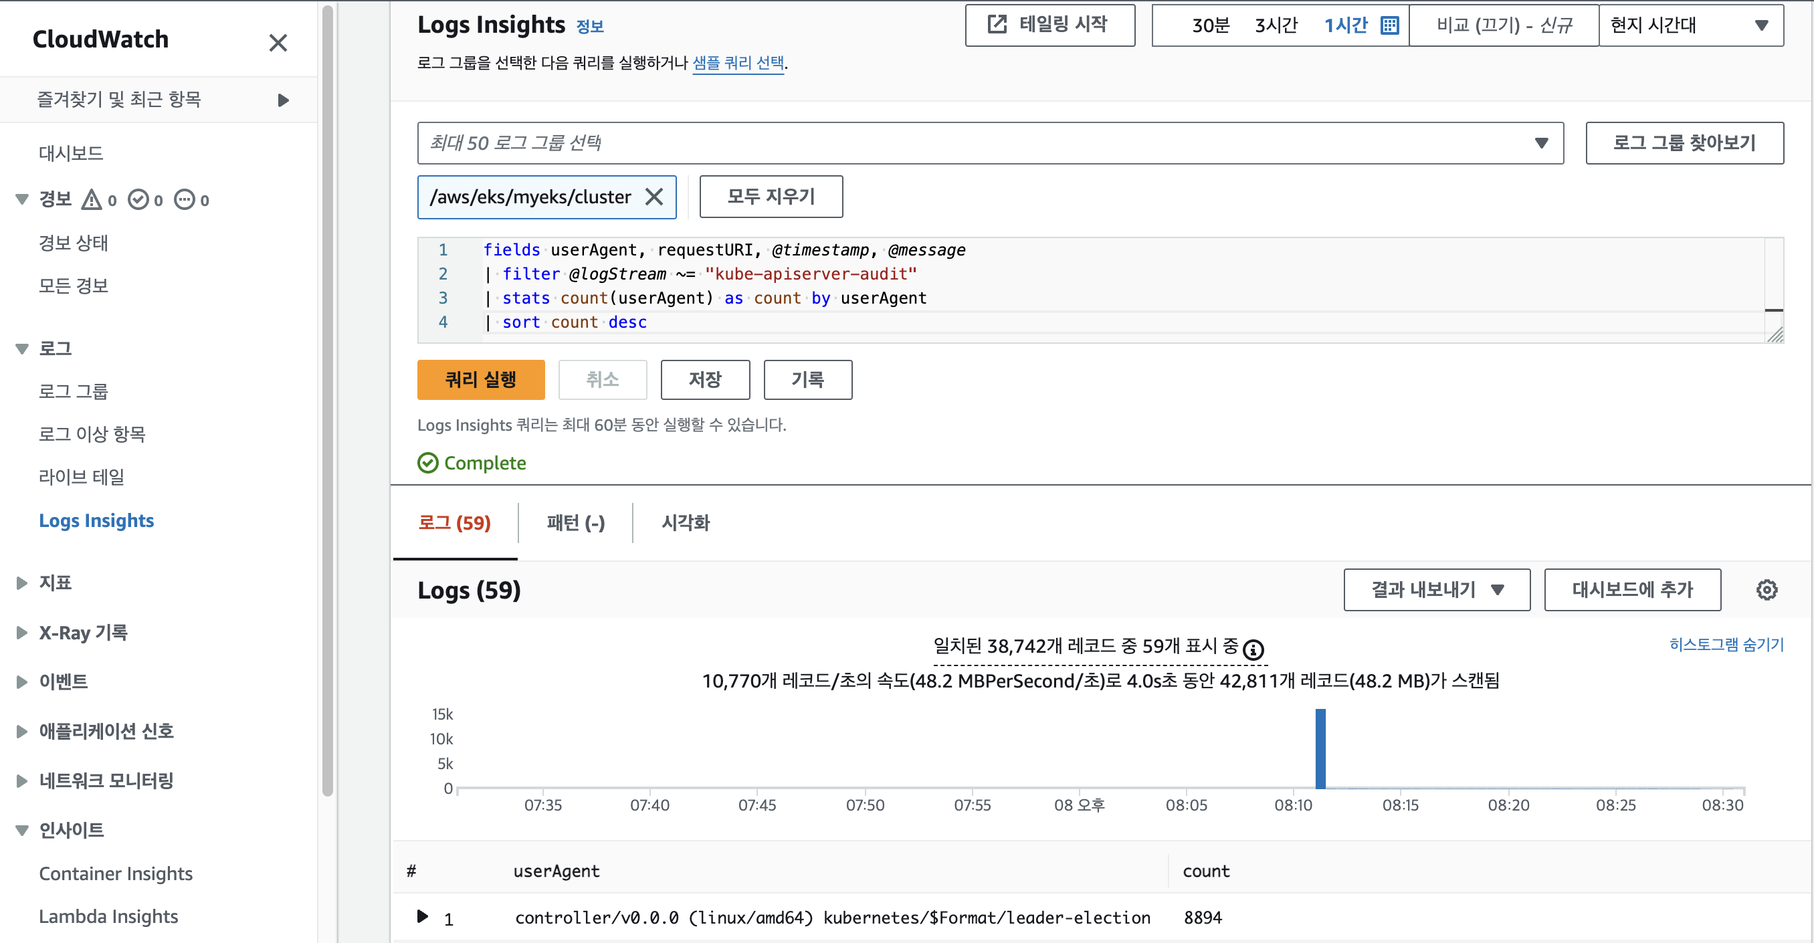Click the insufficient data alarm icon
The image size is (1814, 943).
click(185, 200)
